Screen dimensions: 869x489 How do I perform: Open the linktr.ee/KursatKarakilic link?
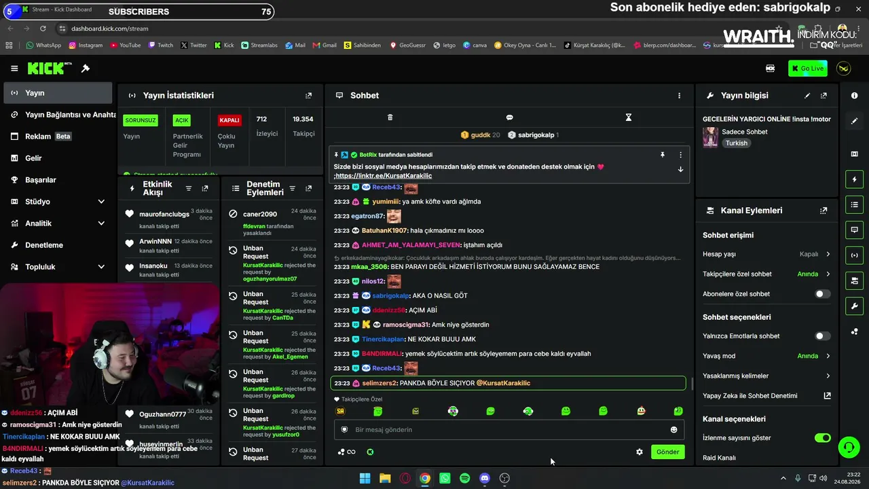[384, 176]
